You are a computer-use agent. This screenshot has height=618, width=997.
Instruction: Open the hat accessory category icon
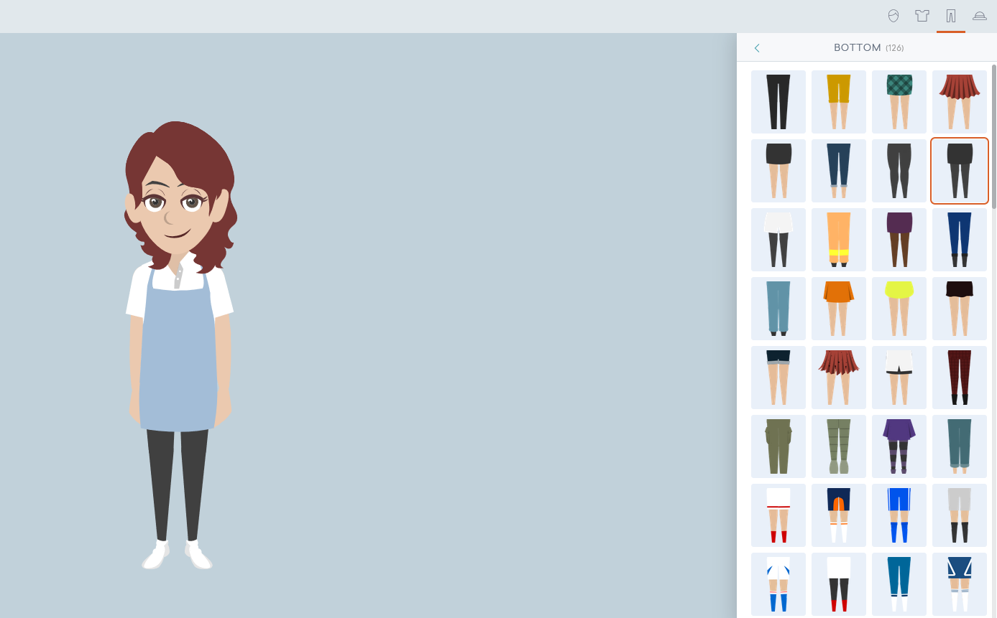[x=979, y=16]
